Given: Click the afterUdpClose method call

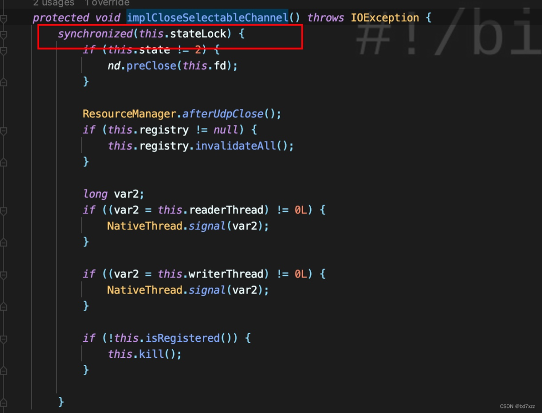Looking at the screenshot, I should coord(223,114).
